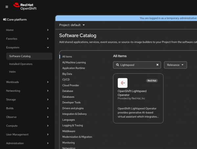Filter by Integration & Delivery category
This screenshot has width=197, height=149.
coord(75,114)
